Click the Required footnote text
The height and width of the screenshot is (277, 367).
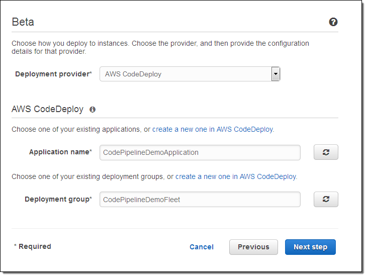(x=33, y=246)
